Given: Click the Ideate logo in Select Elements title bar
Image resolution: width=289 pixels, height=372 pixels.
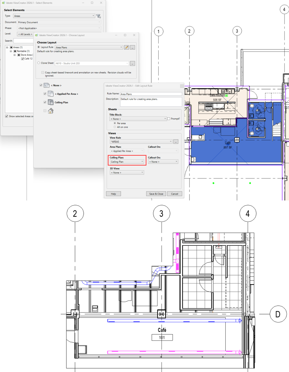Looking at the screenshot, I should 3,3.
